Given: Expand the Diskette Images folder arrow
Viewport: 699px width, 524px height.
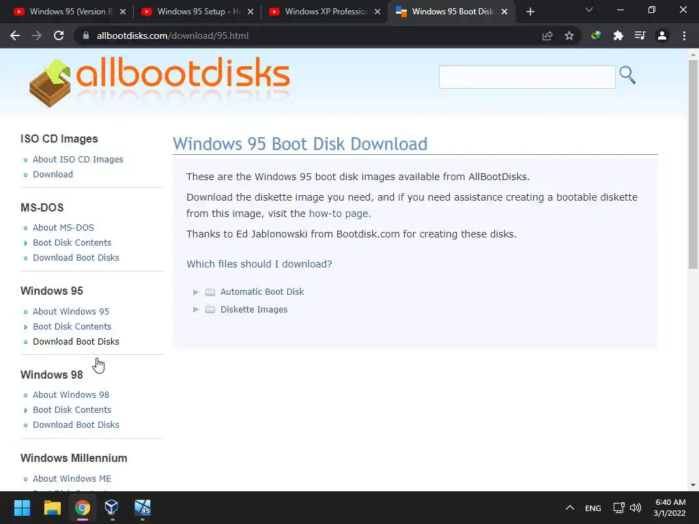Looking at the screenshot, I should click(196, 310).
